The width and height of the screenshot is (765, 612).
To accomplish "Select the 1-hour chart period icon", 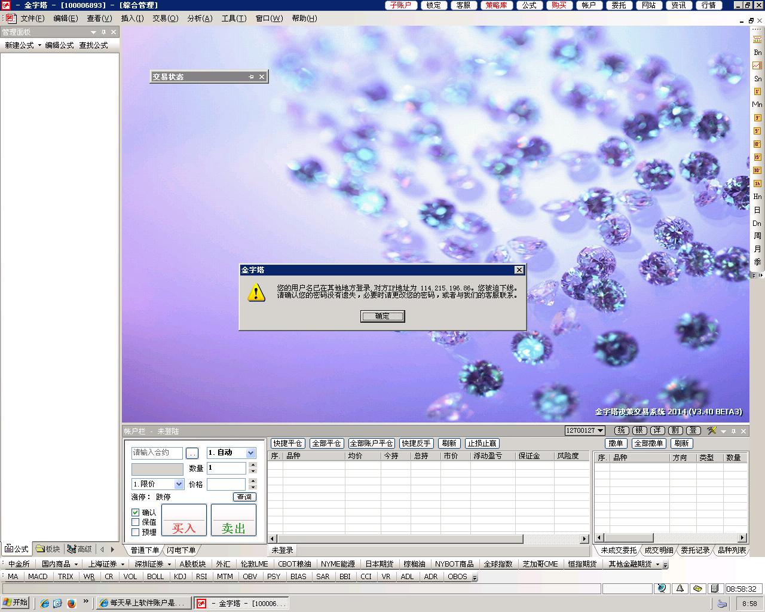I will pyautogui.click(x=757, y=183).
